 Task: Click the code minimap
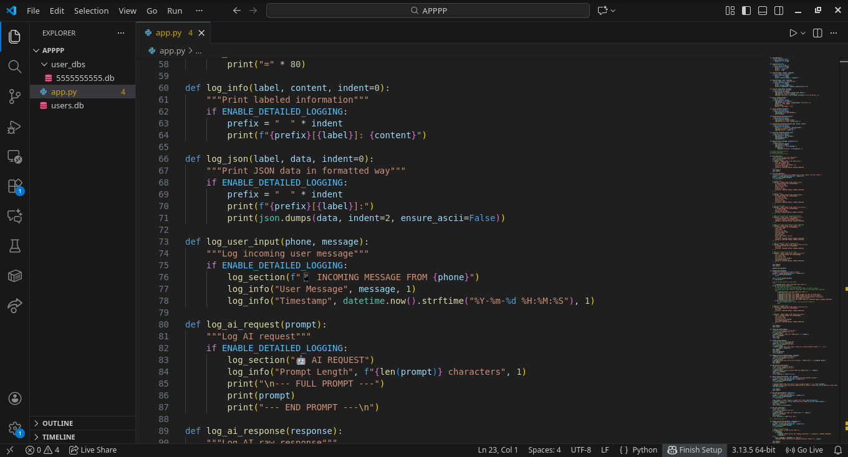pyautogui.click(x=804, y=249)
